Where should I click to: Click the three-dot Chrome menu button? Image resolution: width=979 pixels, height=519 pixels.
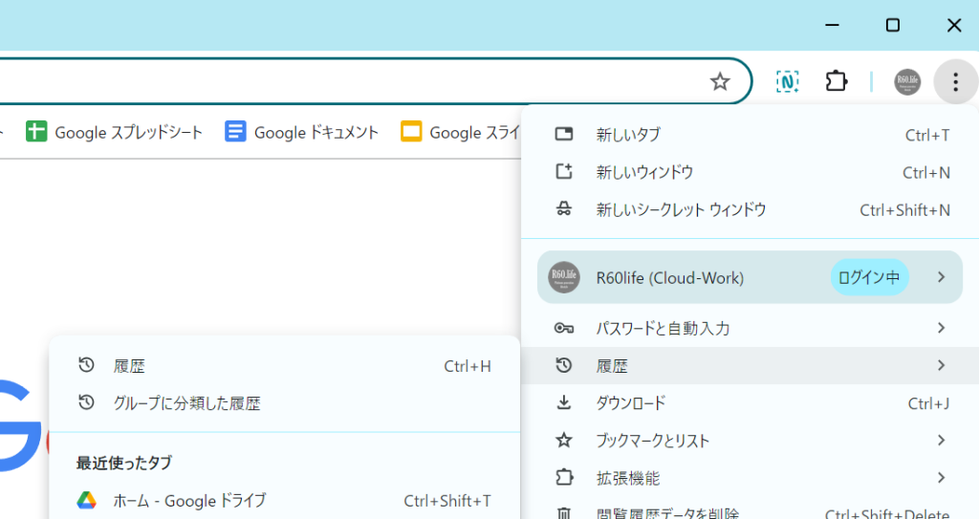click(954, 82)
